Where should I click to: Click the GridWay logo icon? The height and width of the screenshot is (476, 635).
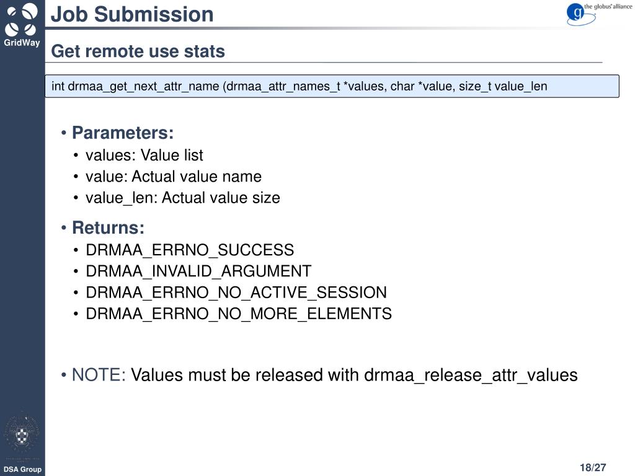coord(20,19)
